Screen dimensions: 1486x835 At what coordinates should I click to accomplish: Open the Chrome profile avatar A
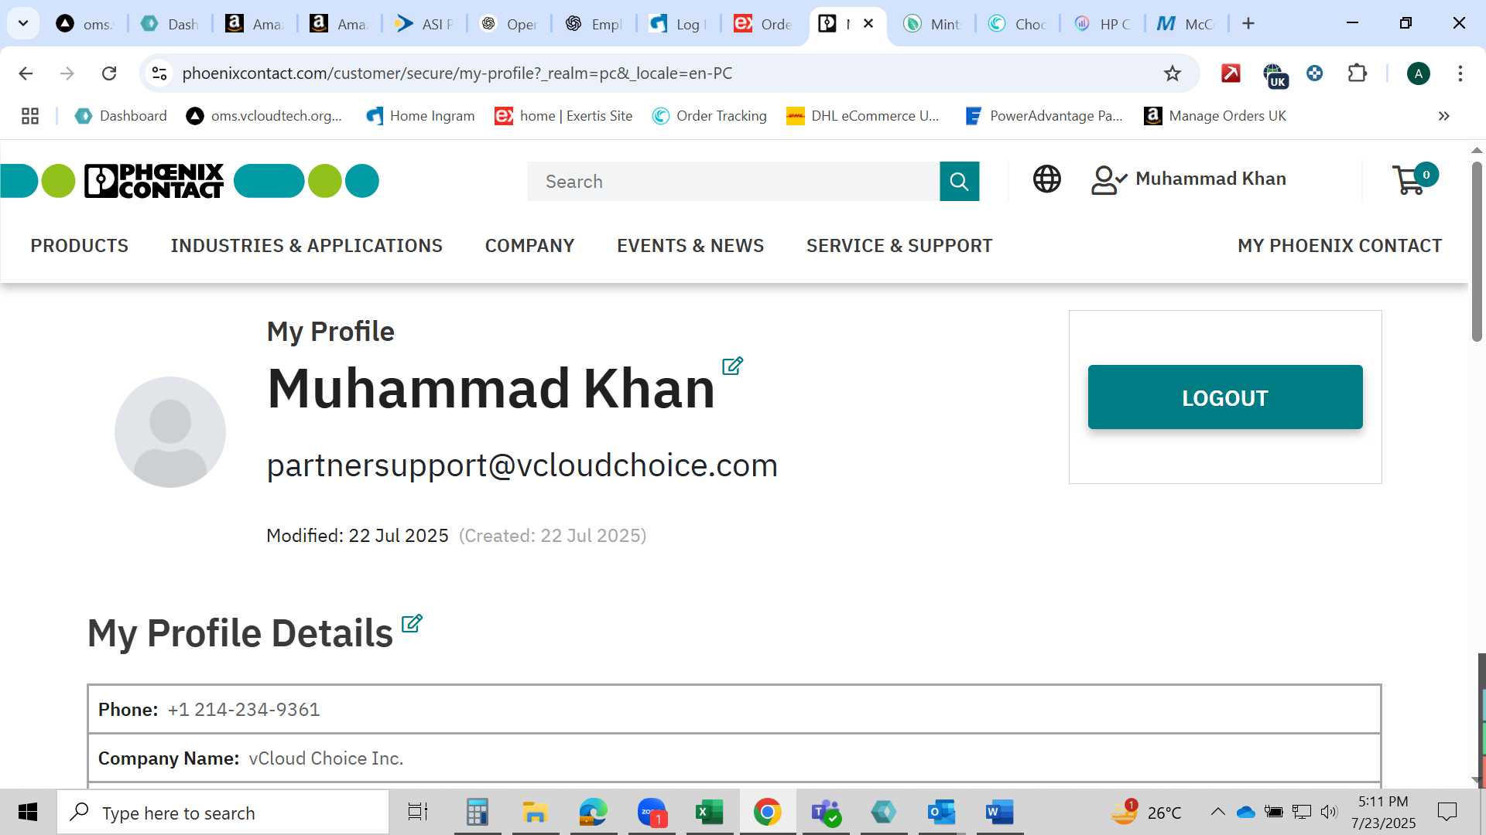(x=1418, y=73)
